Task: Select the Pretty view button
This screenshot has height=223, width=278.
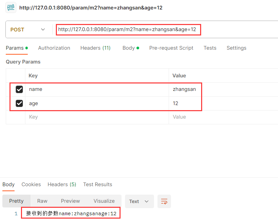Action: click(x=16, y=201)
